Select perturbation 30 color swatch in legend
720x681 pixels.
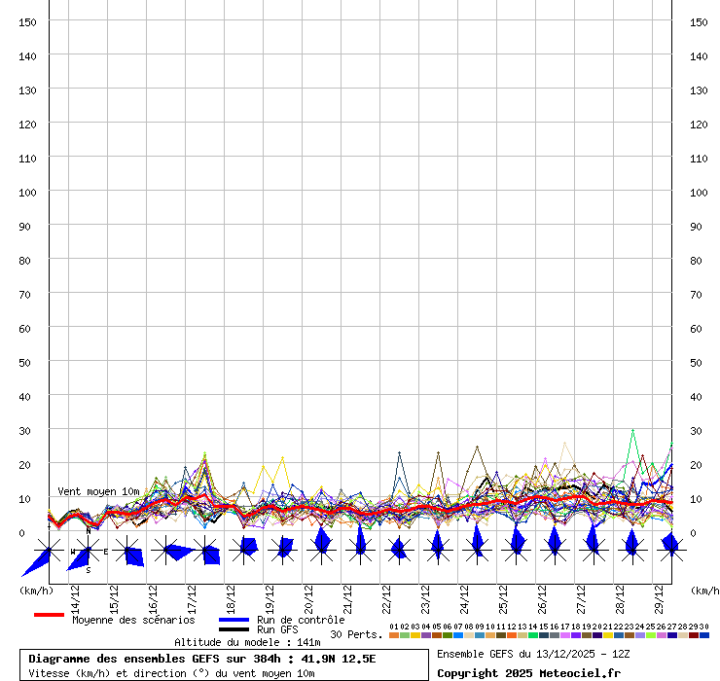click(704, 635)
